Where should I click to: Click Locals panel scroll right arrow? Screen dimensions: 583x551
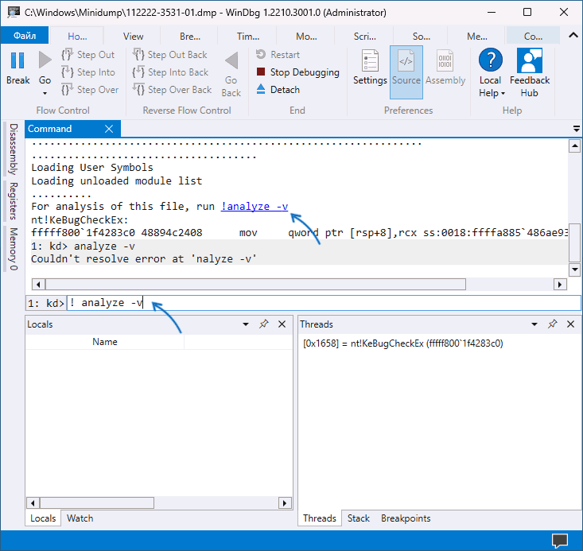(x=285, y=503)
